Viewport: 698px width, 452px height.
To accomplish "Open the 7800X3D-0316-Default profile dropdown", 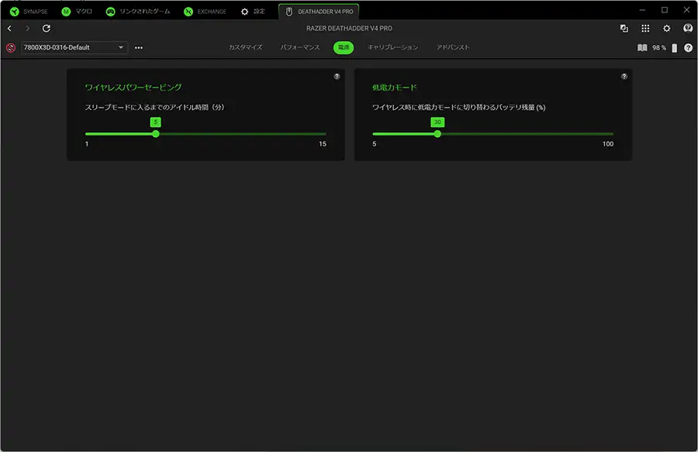I will 74,47.
